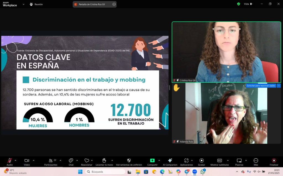This screenshot has height=176, width=283.
Task: Open the Más menu
Action: [x=256, y=162]
